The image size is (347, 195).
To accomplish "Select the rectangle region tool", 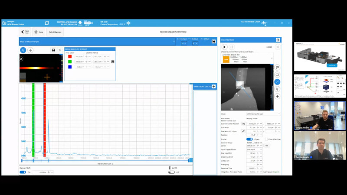I will tap(278, 75).
